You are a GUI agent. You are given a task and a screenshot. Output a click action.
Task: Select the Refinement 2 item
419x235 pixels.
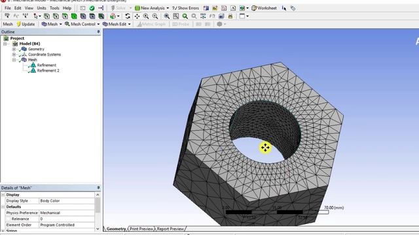point(48,70)
